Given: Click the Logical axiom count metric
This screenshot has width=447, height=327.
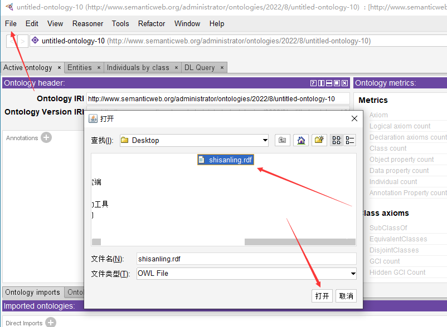Looking at the screenshot, I should [400, 126].
